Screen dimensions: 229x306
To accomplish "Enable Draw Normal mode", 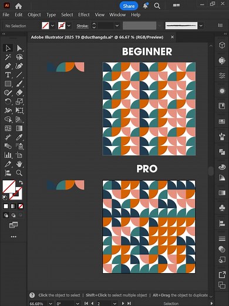I will click(x=6, y=215).
